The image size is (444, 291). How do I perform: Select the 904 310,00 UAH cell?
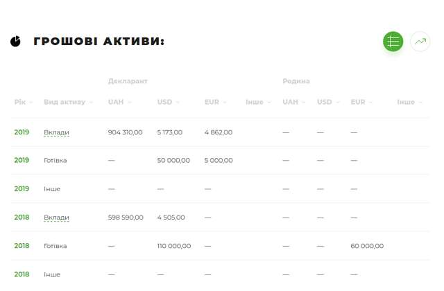coord(126,132)
